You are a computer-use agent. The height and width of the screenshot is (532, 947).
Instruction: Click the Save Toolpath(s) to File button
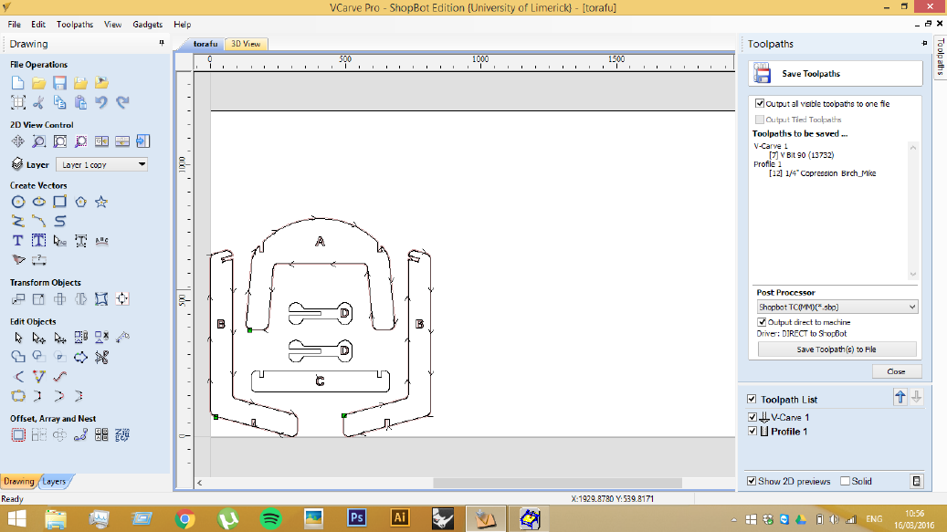pyautogui.click(x=837, y=349)
